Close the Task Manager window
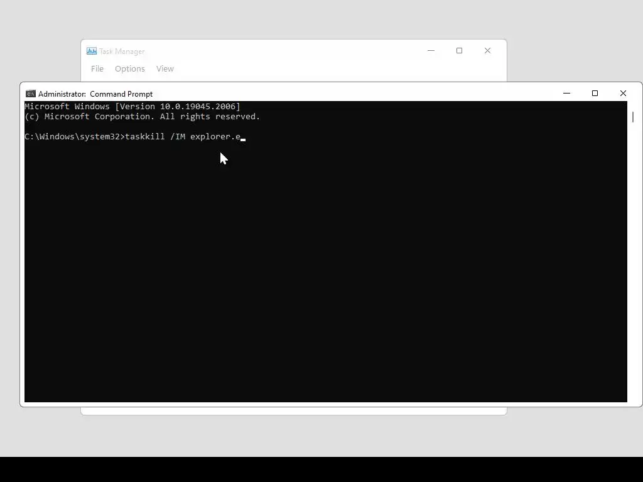 487,51
